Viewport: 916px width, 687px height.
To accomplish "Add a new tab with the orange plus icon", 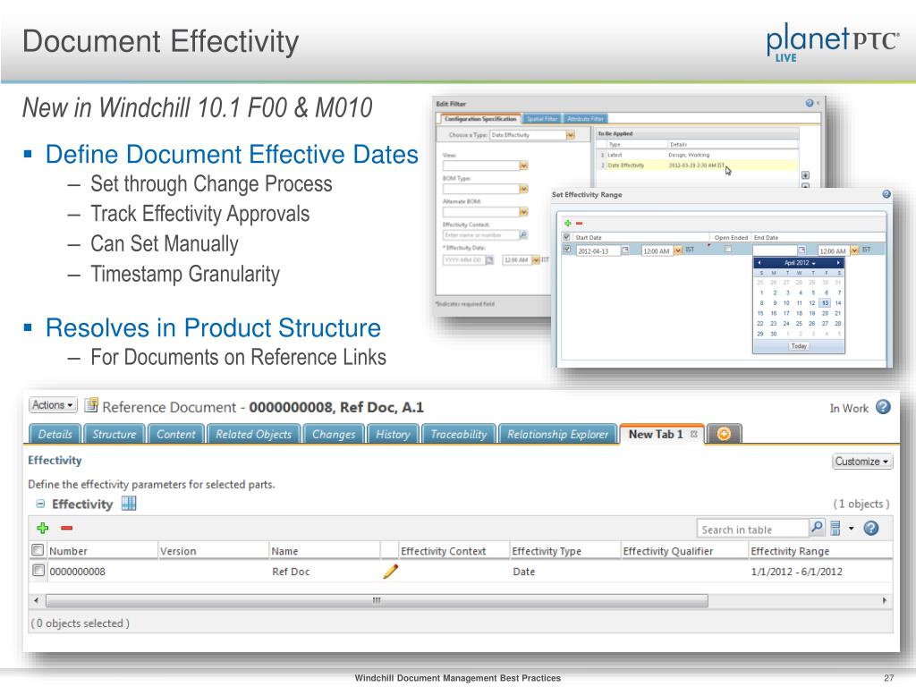I will pyautogui.click(x=724, y=434).
